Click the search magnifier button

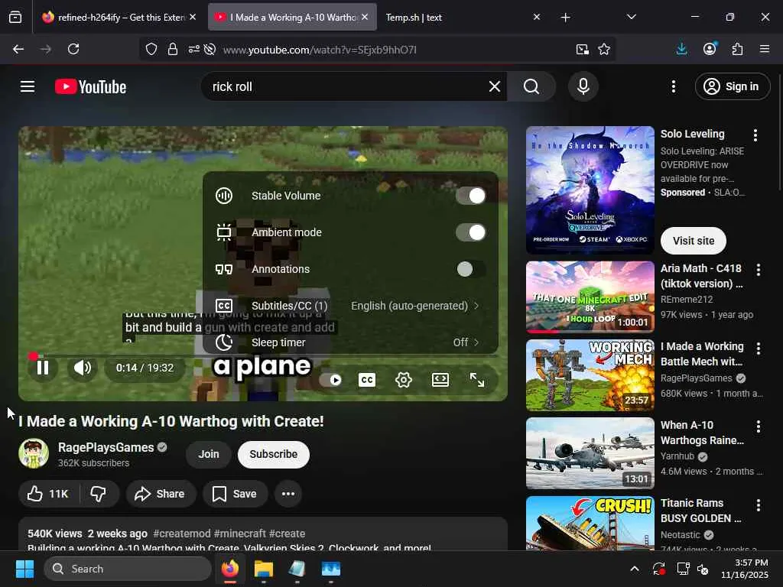pos(531,87)
